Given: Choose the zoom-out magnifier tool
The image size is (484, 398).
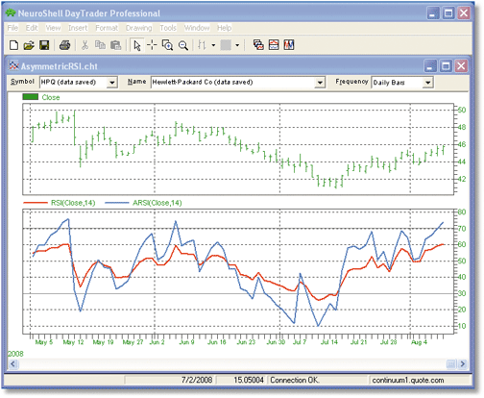Looking at the screenshot, I should point(183,45).
